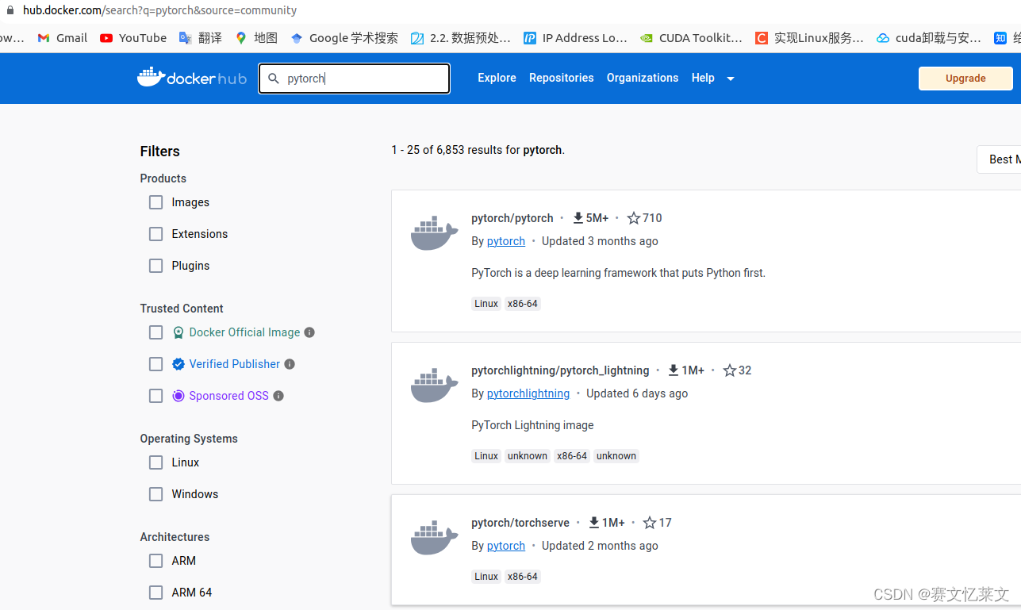Click the Upgrade button
The image size is (1021, 610).
965,79
